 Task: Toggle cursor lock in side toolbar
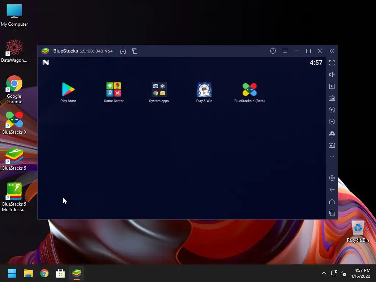click(332, 86)
